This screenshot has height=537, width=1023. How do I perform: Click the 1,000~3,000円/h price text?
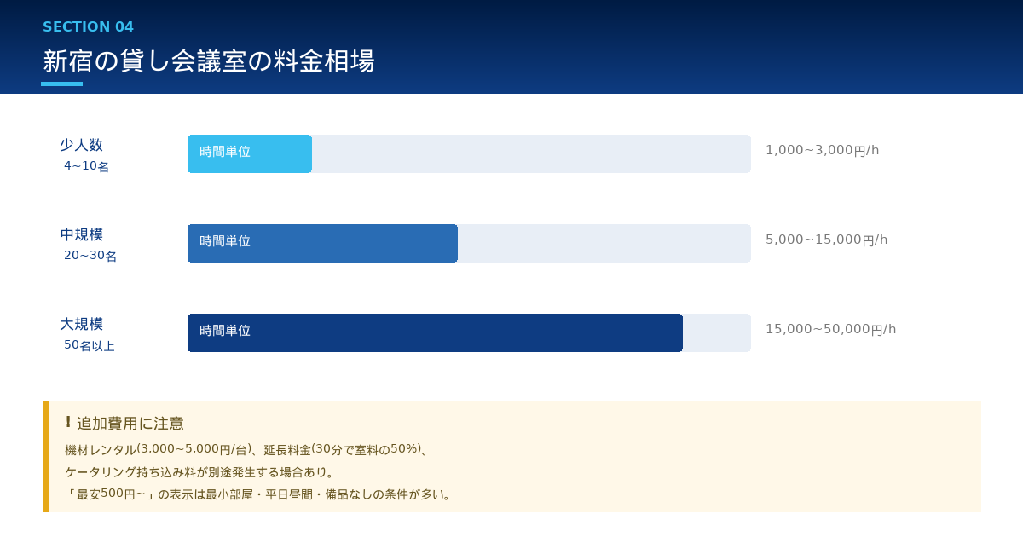point(822,150)
